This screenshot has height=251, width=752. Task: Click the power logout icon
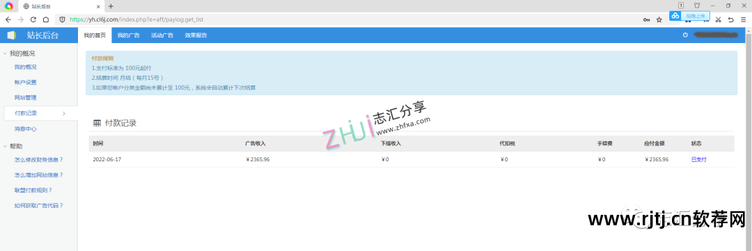(x=685, y=35)
